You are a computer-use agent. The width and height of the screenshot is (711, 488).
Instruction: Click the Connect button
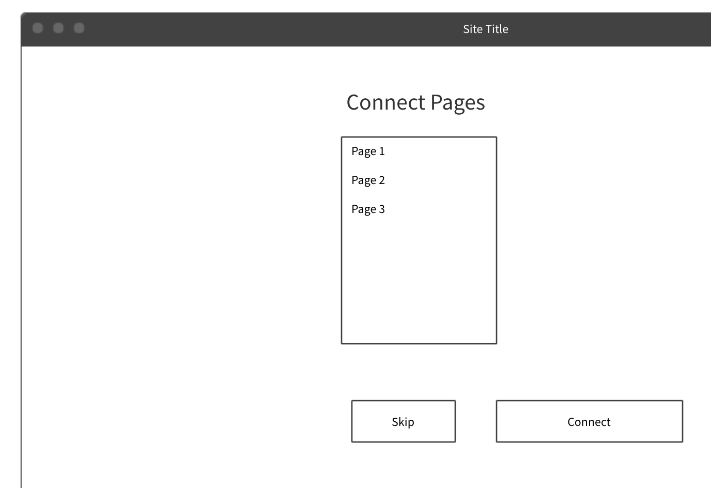tap(589, 421)
